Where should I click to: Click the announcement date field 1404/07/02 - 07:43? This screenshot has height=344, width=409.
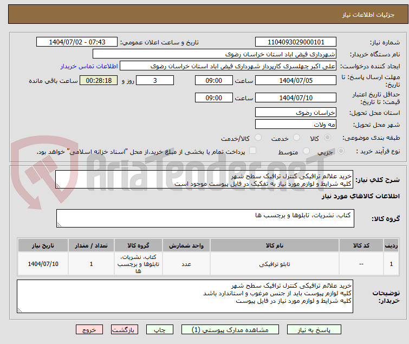[x=77, y=42]
